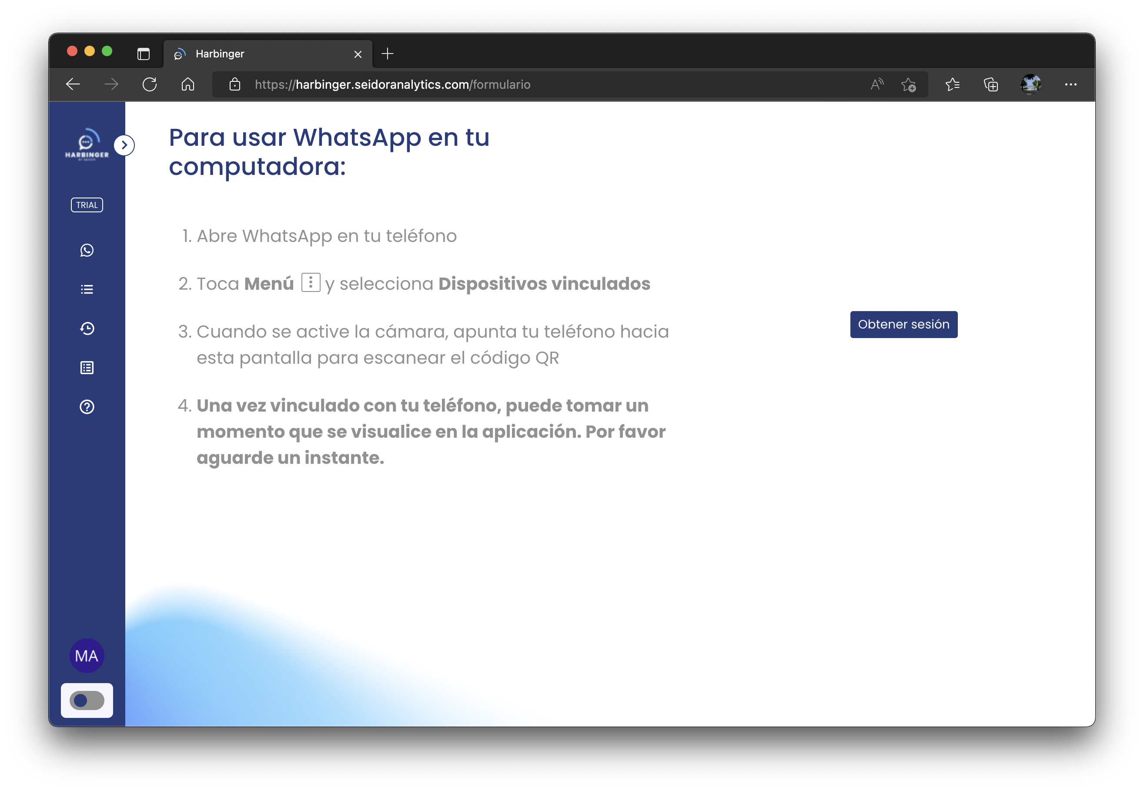The image size is (1144, 791).
Task: Click the TRIAL badge
Action: coord(87,205)
